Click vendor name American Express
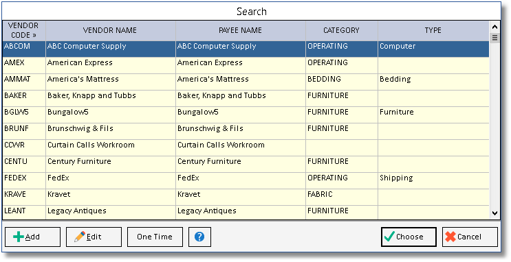The height and width of the screenshot is (262, 511). [x=80, y=62]
